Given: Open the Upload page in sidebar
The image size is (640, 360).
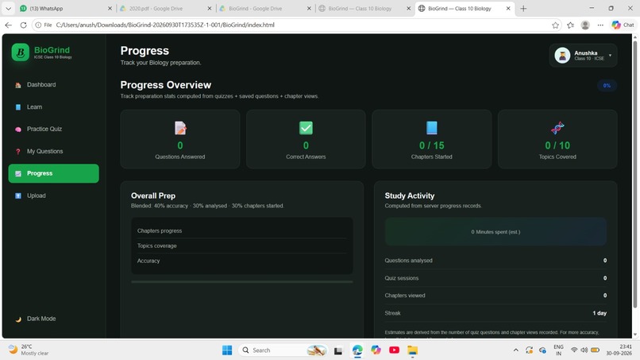Looking at the screenshot, I should click(53, 195).
